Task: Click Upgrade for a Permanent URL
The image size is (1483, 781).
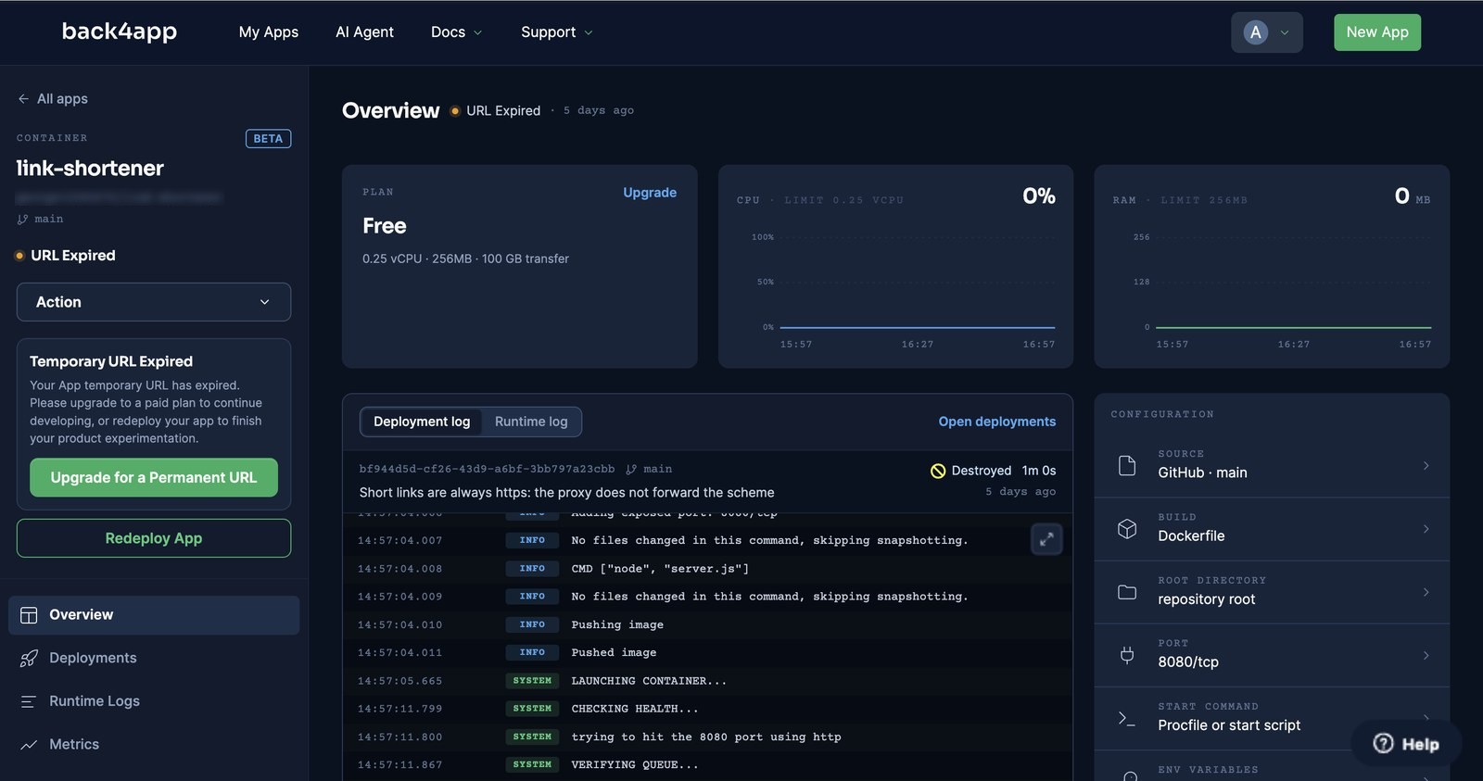Action: pyautogui.click(x=154, y=478)
